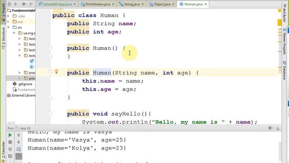Select the out folder row
The height and width of the screenshot is (163, 289).
21,22
